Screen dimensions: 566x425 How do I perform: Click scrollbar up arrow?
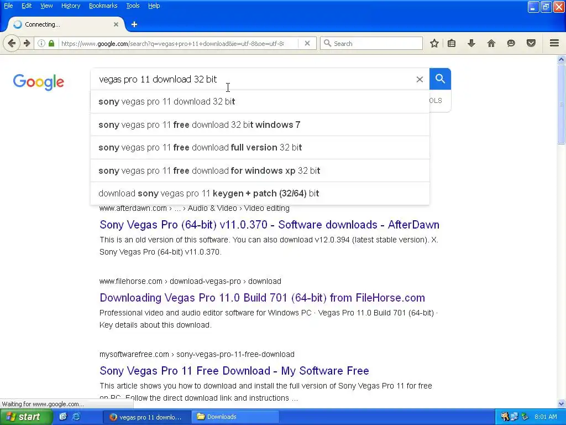[562, 59]
